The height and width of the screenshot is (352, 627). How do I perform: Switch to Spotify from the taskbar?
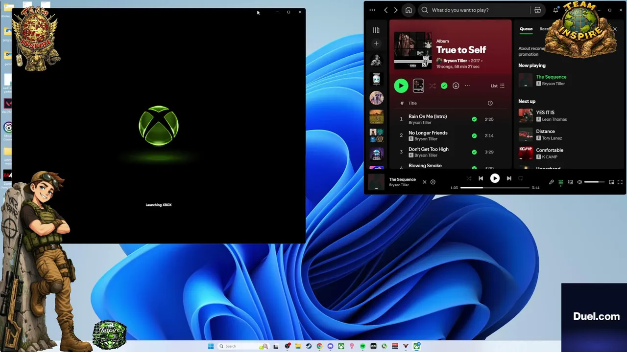[x=362, y=346]
